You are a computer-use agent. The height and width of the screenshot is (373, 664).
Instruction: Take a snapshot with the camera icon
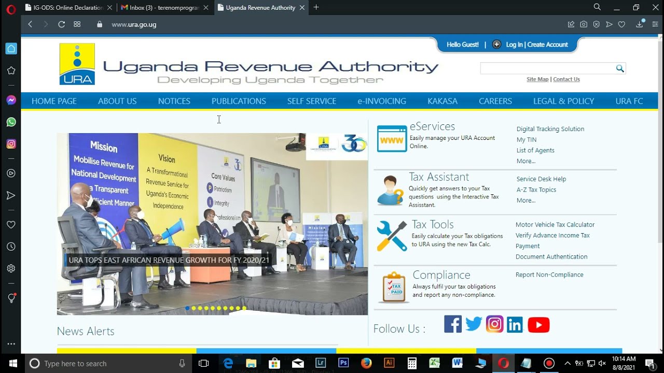tap(584, 24)
